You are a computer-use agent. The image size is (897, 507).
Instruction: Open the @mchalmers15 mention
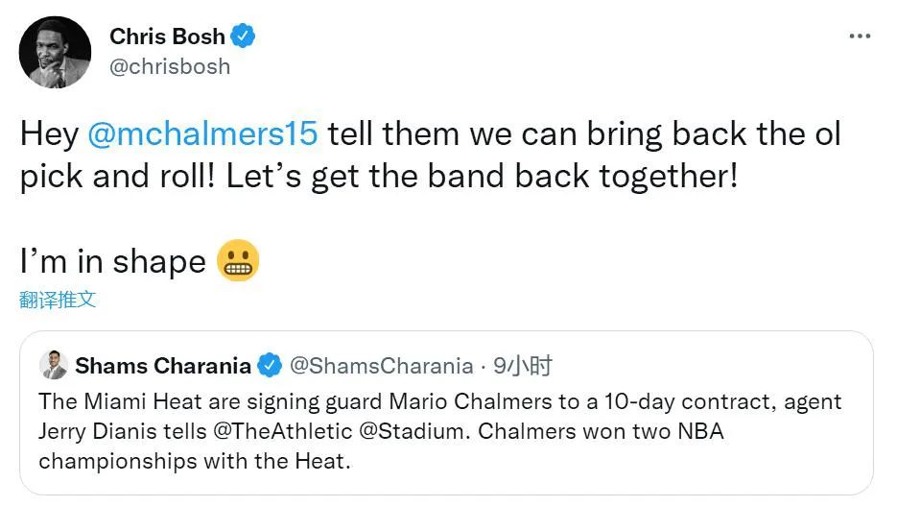(x=201, y=133)
